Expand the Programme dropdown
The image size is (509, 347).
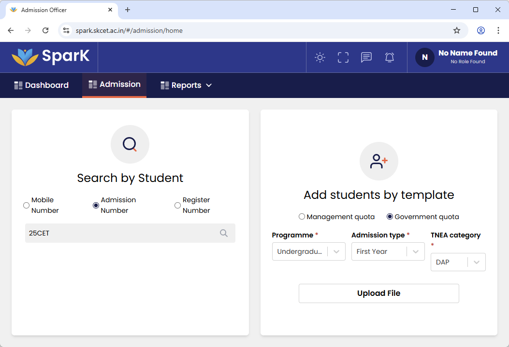pyautogui.click(x=308, y=251)
